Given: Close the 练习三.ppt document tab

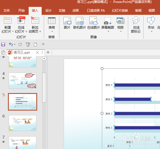Looking at the screenshot, I should tap(37, 52).
